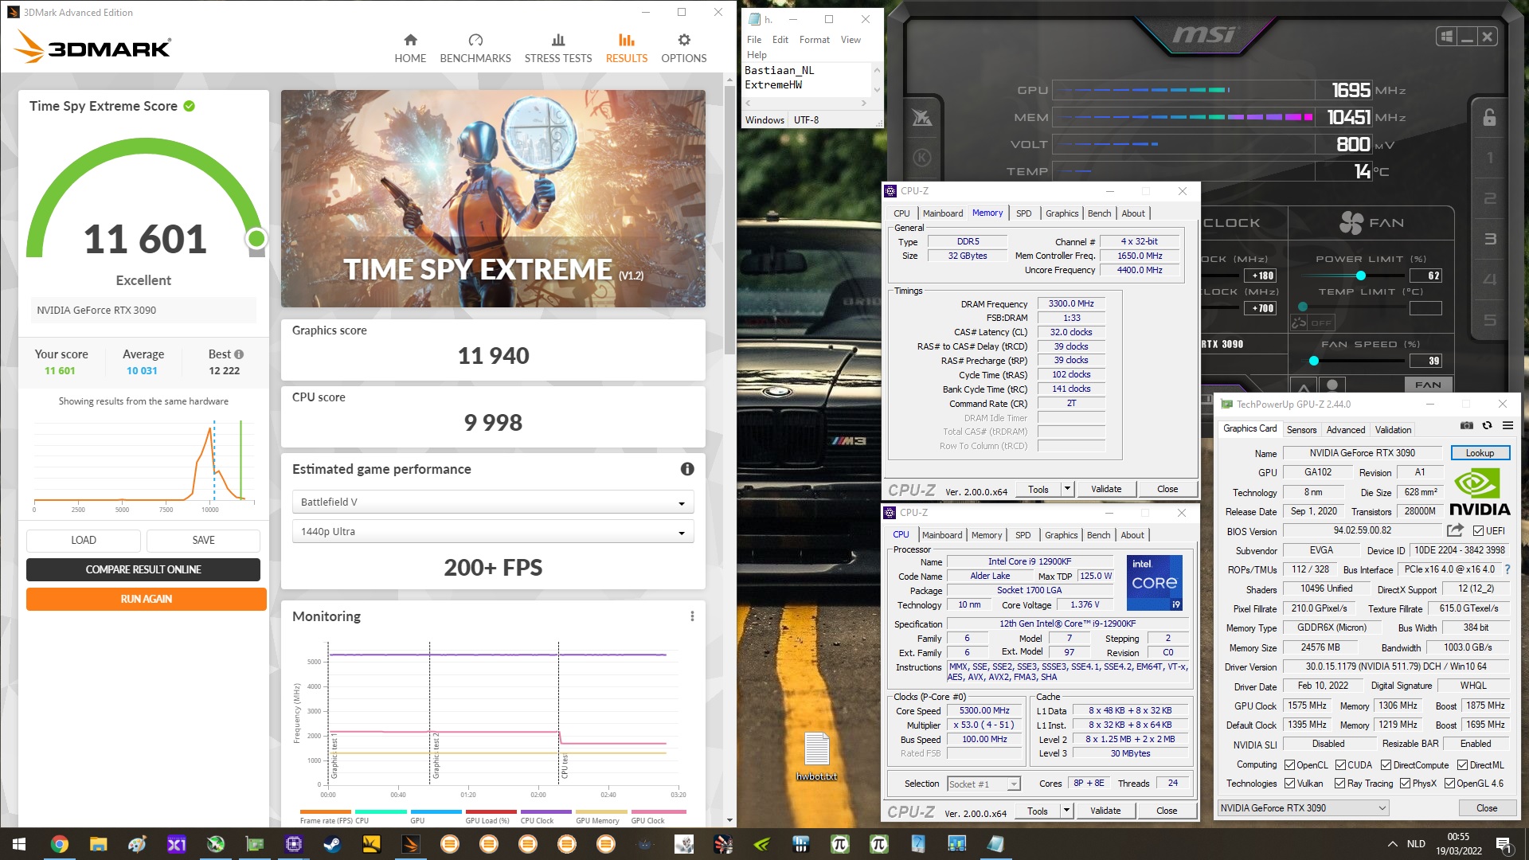
Task: Refresh GPU-Z with the refresh icon
Action: point(1487,426)
